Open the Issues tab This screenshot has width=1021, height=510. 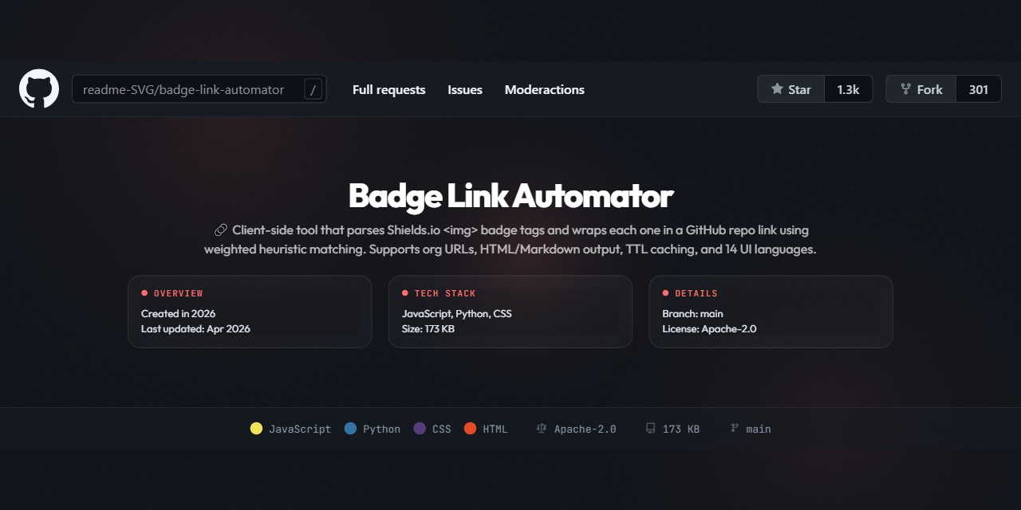(x=465, y=89)
